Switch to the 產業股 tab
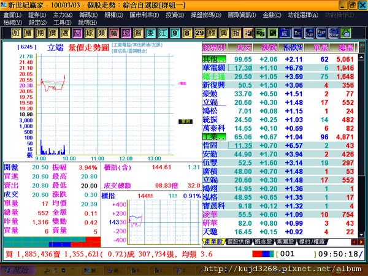The width and height of the screenshot is (368, 276). tap(213, 242)
